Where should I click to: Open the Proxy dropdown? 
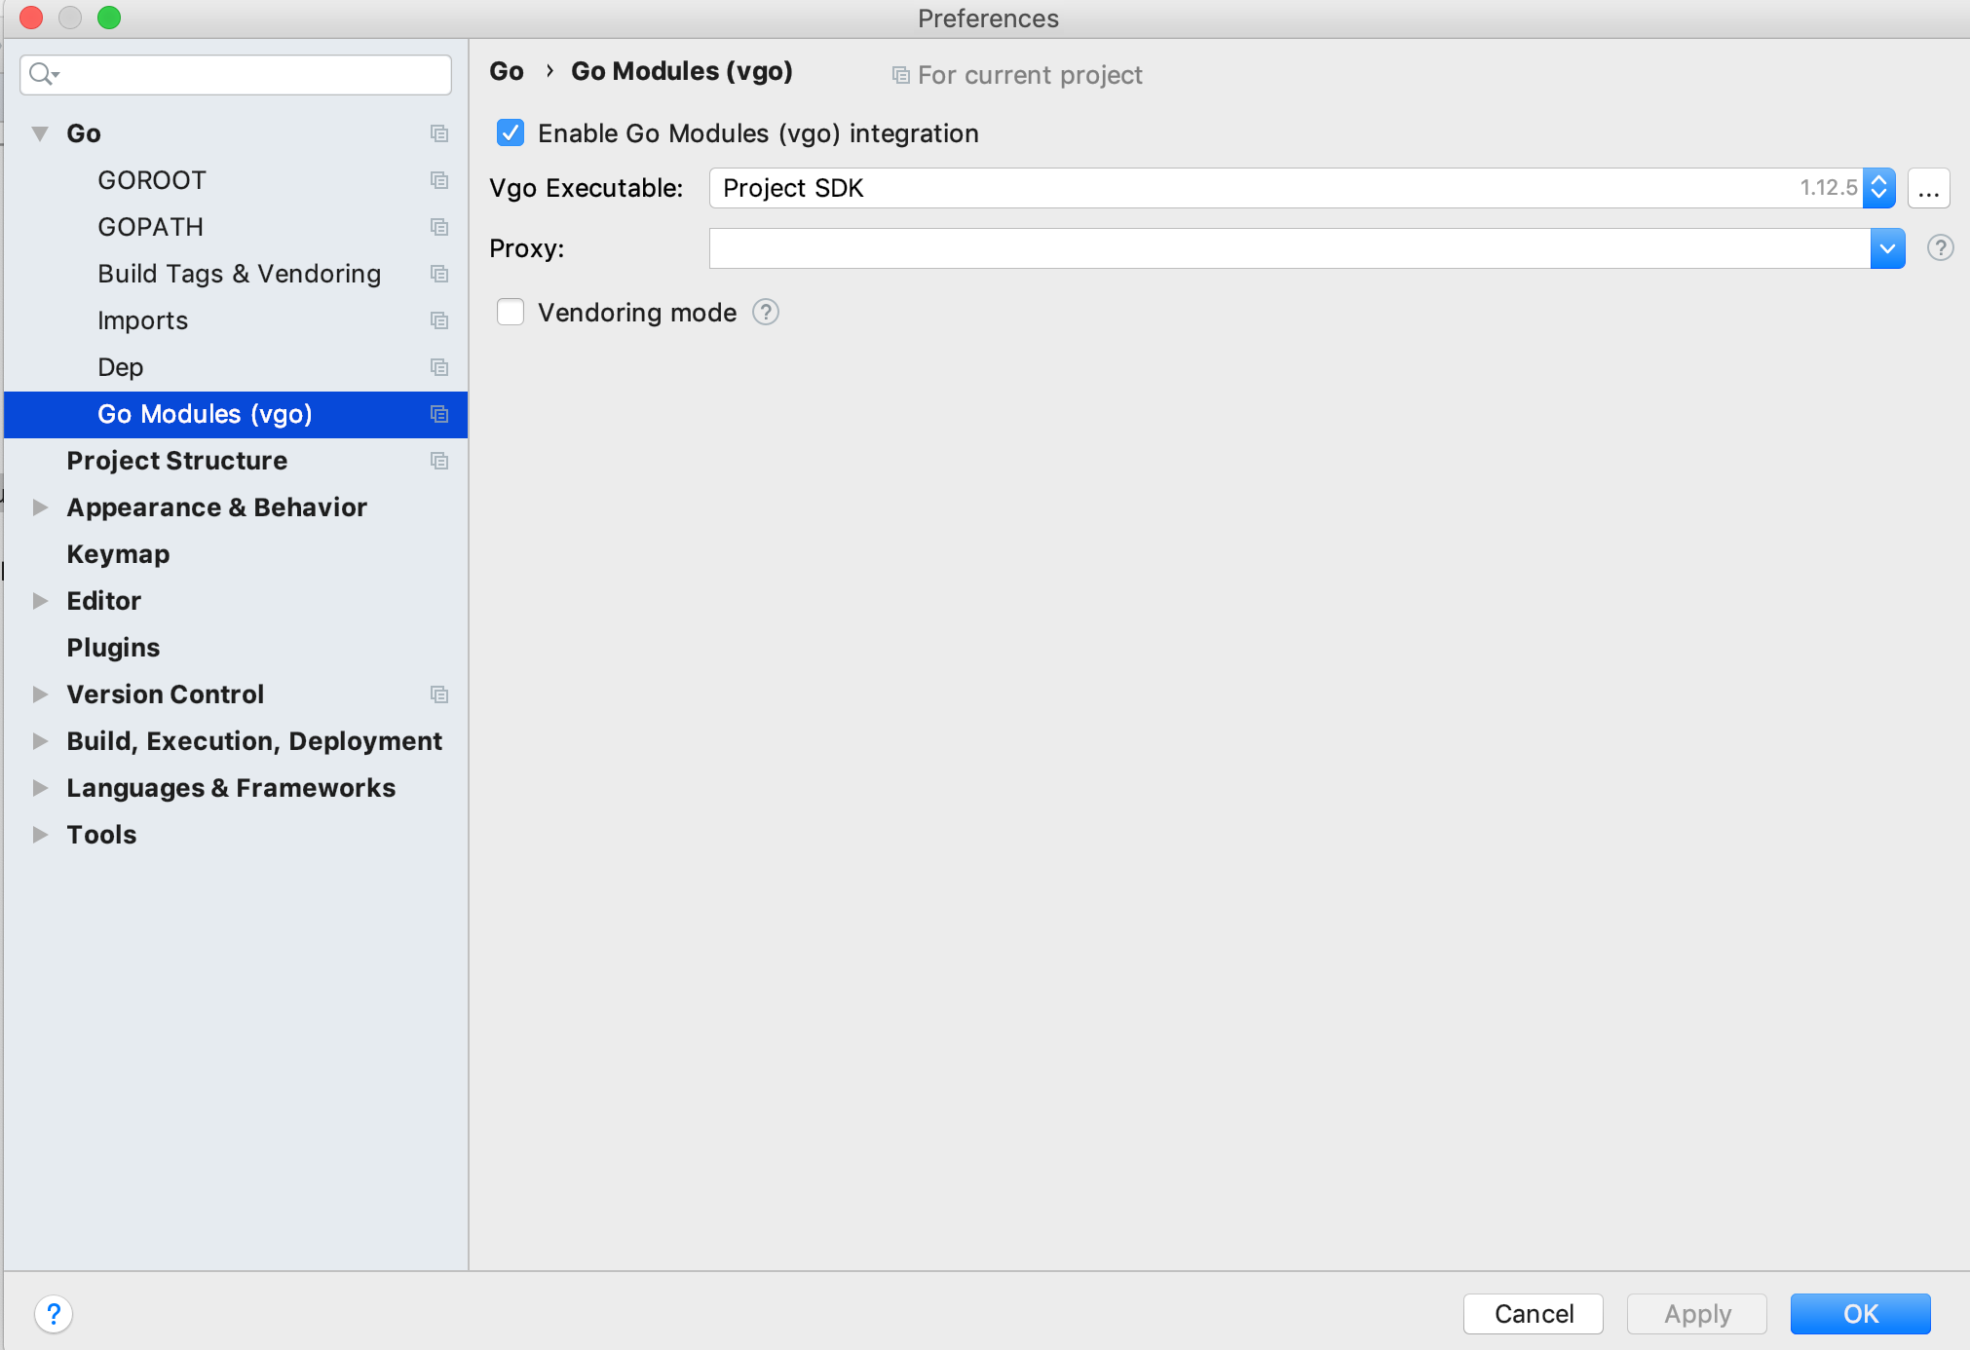coord(1886,248)
